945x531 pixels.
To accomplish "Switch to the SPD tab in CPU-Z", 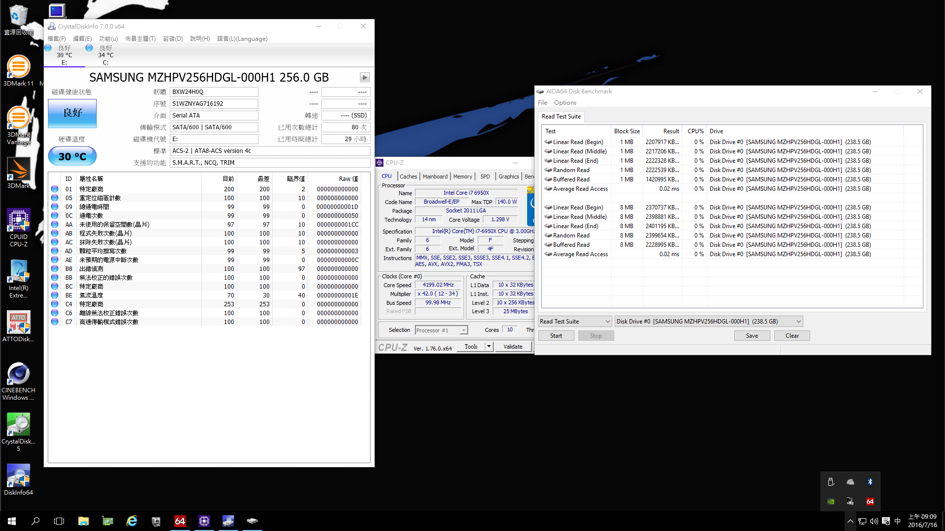I will (x=485, y=177).
